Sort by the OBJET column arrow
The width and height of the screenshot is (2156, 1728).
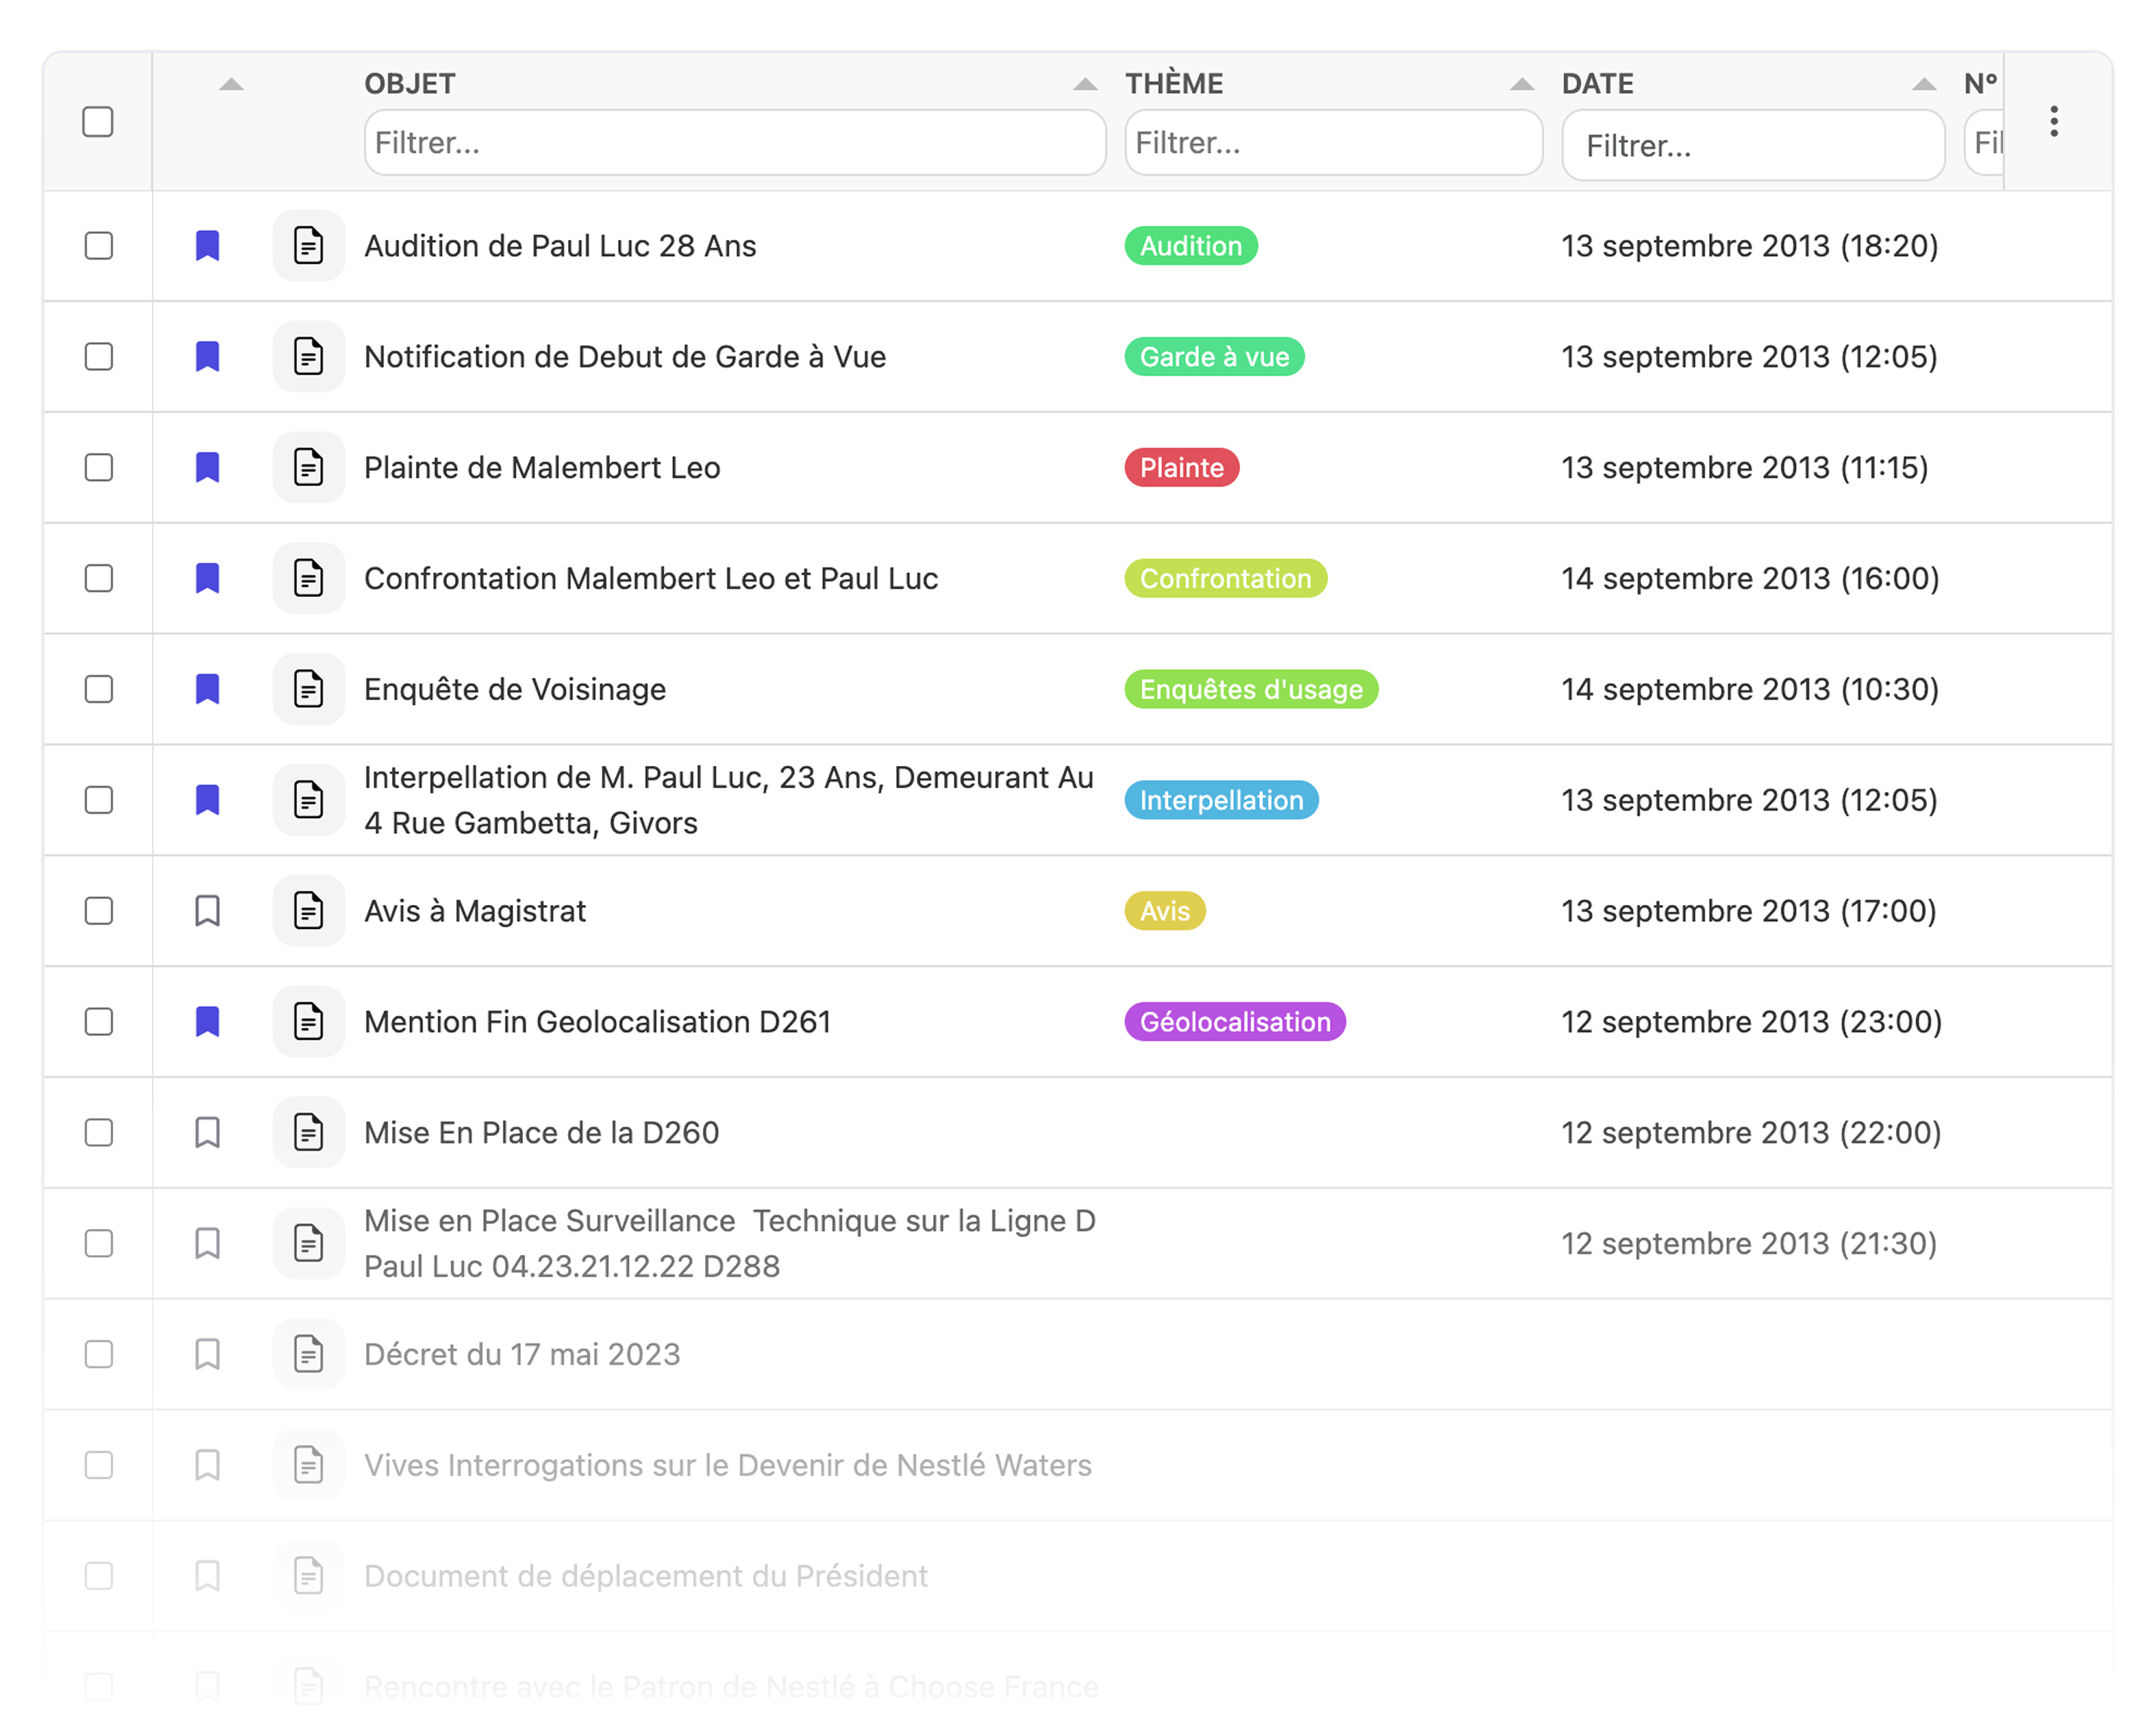click(1085, 85)
